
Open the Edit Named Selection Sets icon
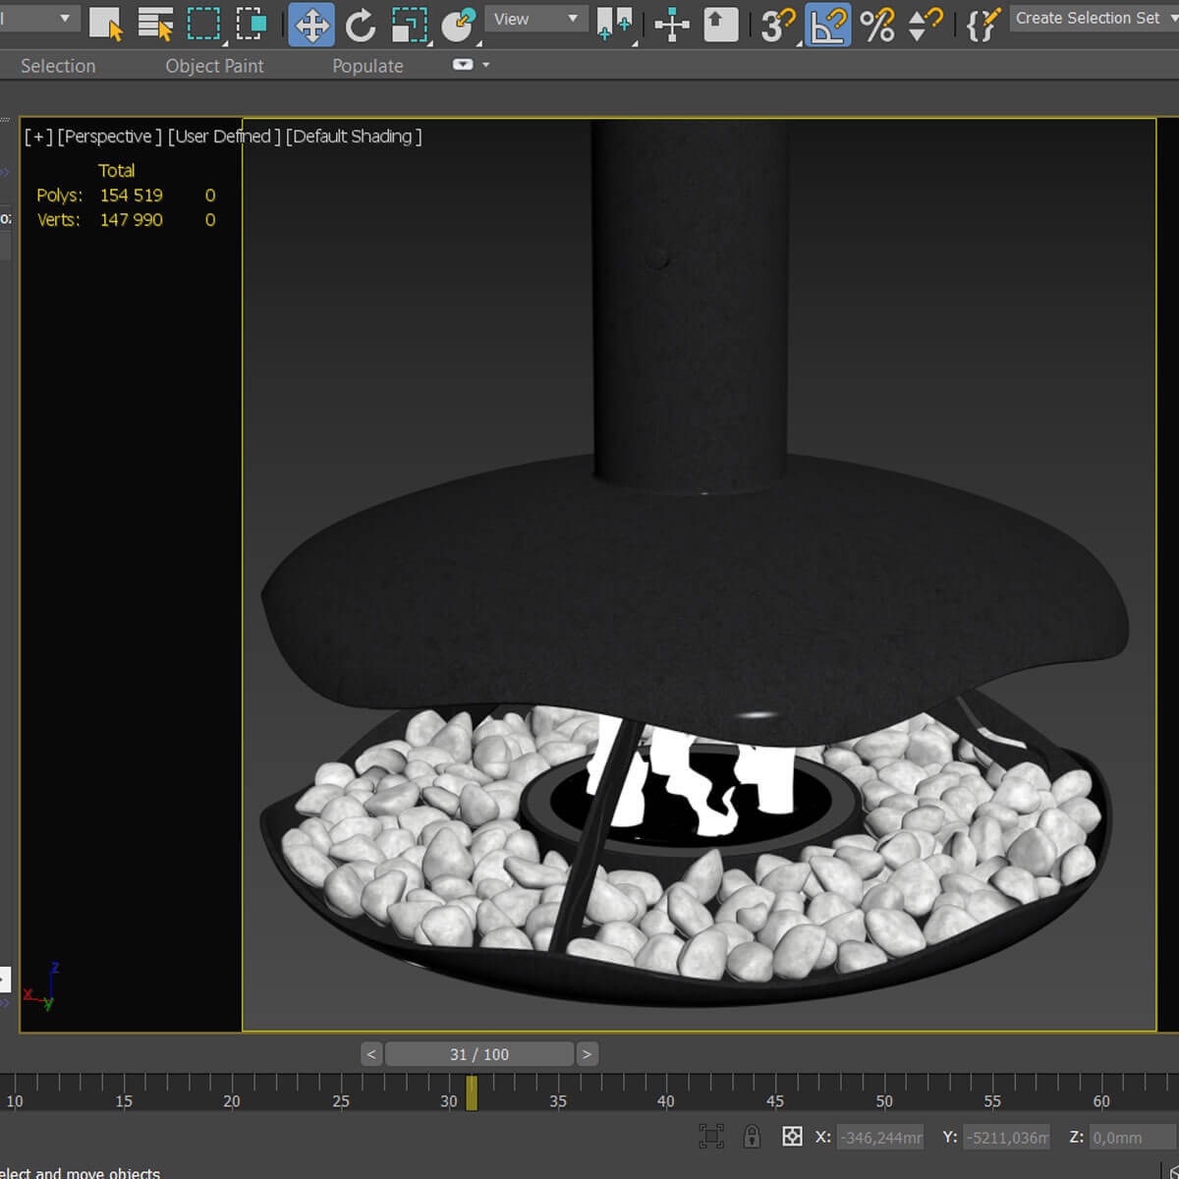pyautogui.click(x=982, y=25)
